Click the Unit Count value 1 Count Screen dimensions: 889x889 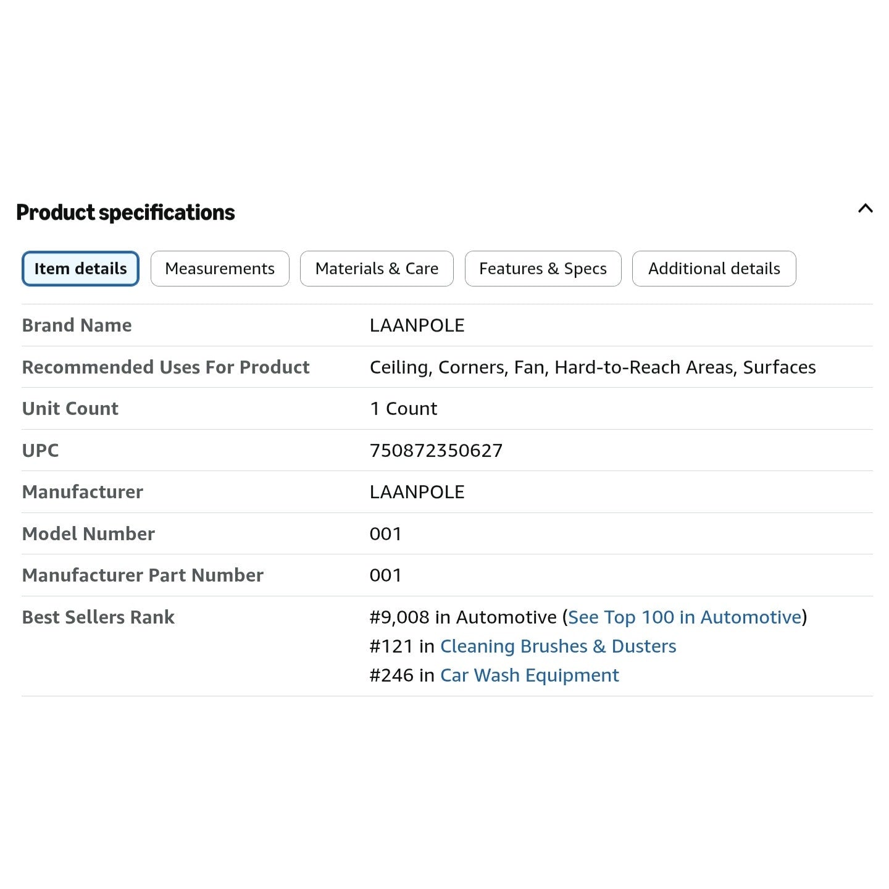[403, 408]
